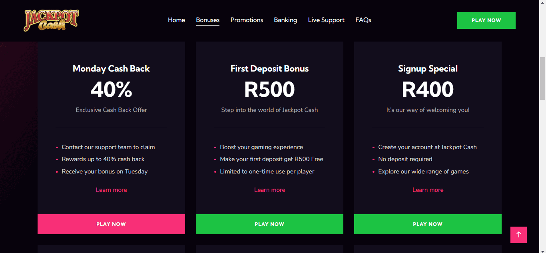
Task: Click the R500 First Deposit Bonus amount
Action: (x=269, y=89)
